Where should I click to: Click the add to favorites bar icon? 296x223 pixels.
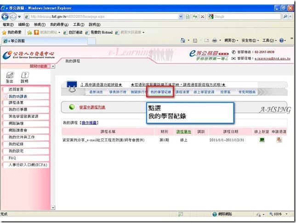(29, 33)
